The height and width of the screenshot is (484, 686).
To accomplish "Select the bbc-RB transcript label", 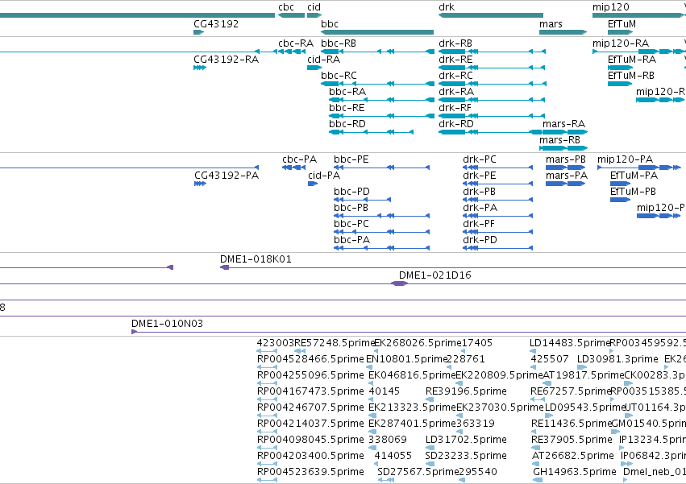I will coord(339,43).
